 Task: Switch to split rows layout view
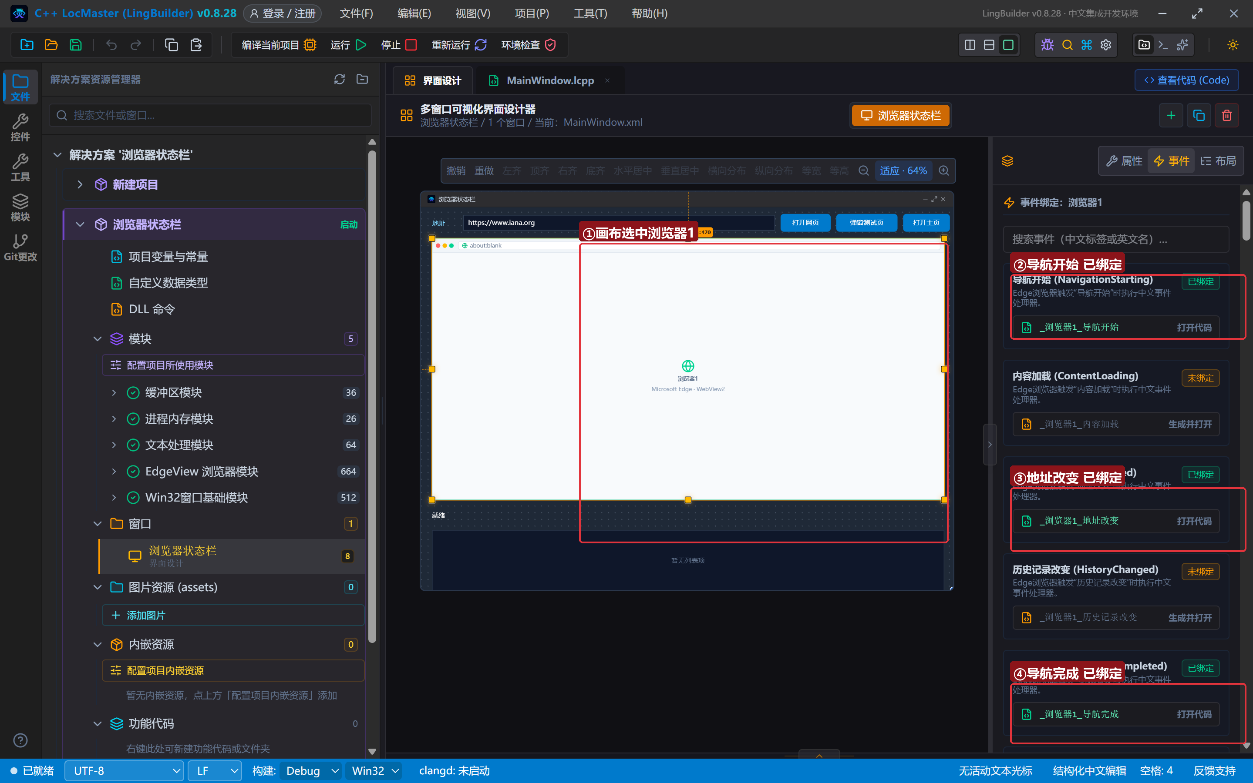click(989, 45)
